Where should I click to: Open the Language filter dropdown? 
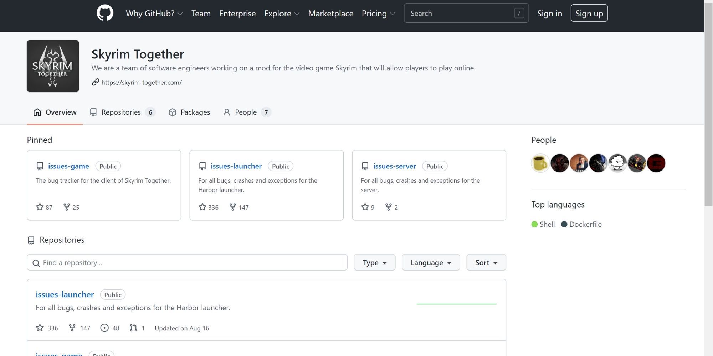point(431,262)
